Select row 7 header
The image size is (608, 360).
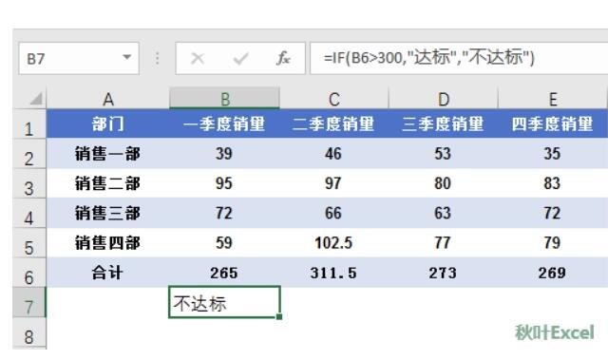click(29, 303)
